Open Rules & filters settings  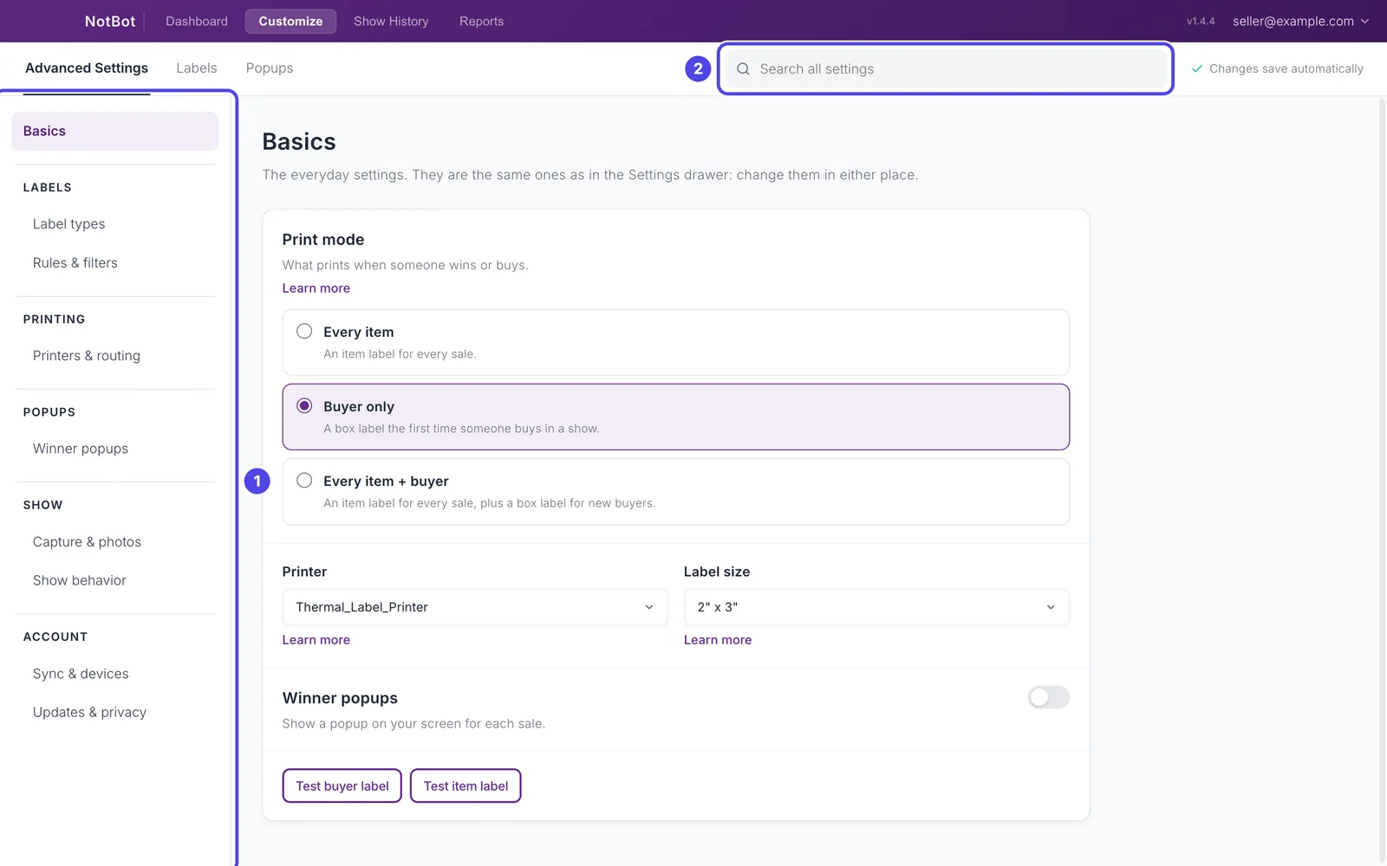[75, 262]
